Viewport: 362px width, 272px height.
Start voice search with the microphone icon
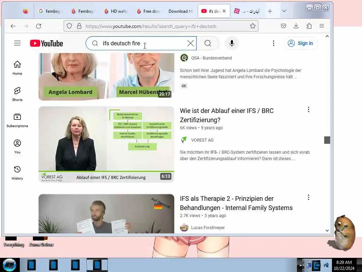tap(232, 43)
